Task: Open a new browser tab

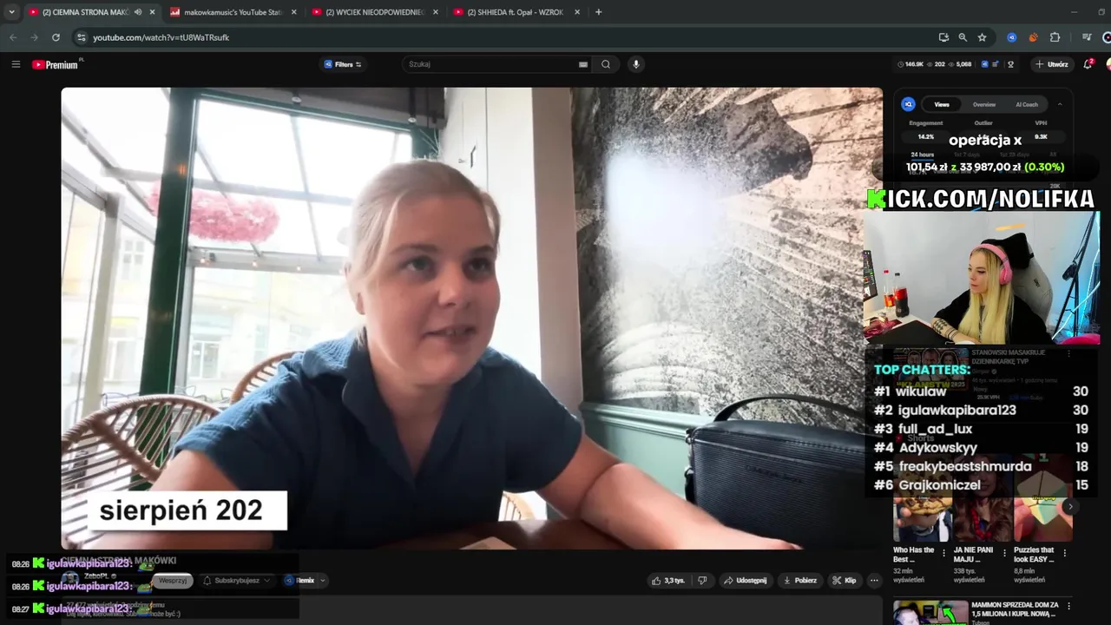Action: click(x=598, y=12)
